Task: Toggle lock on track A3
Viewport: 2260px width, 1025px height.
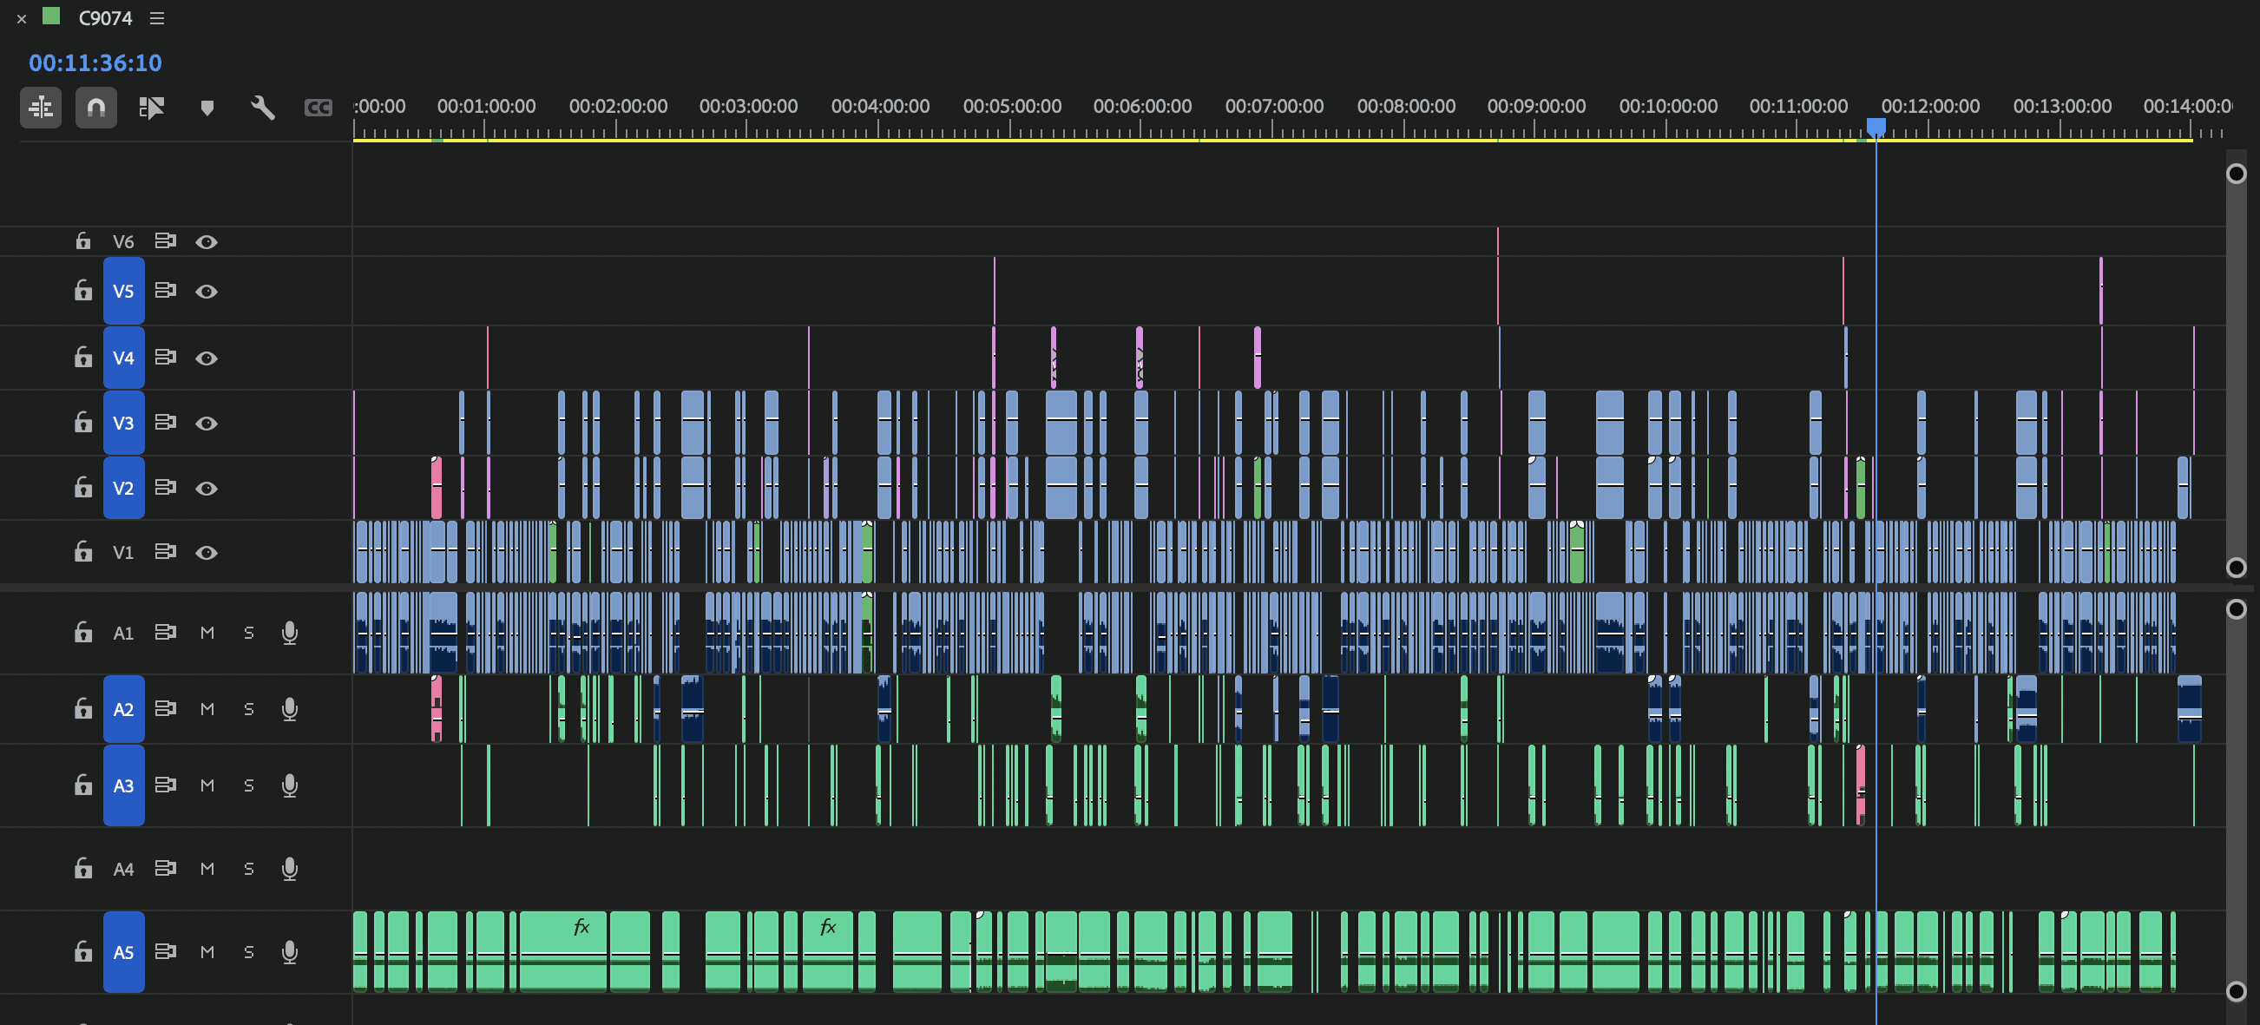Action: [83, 785]
